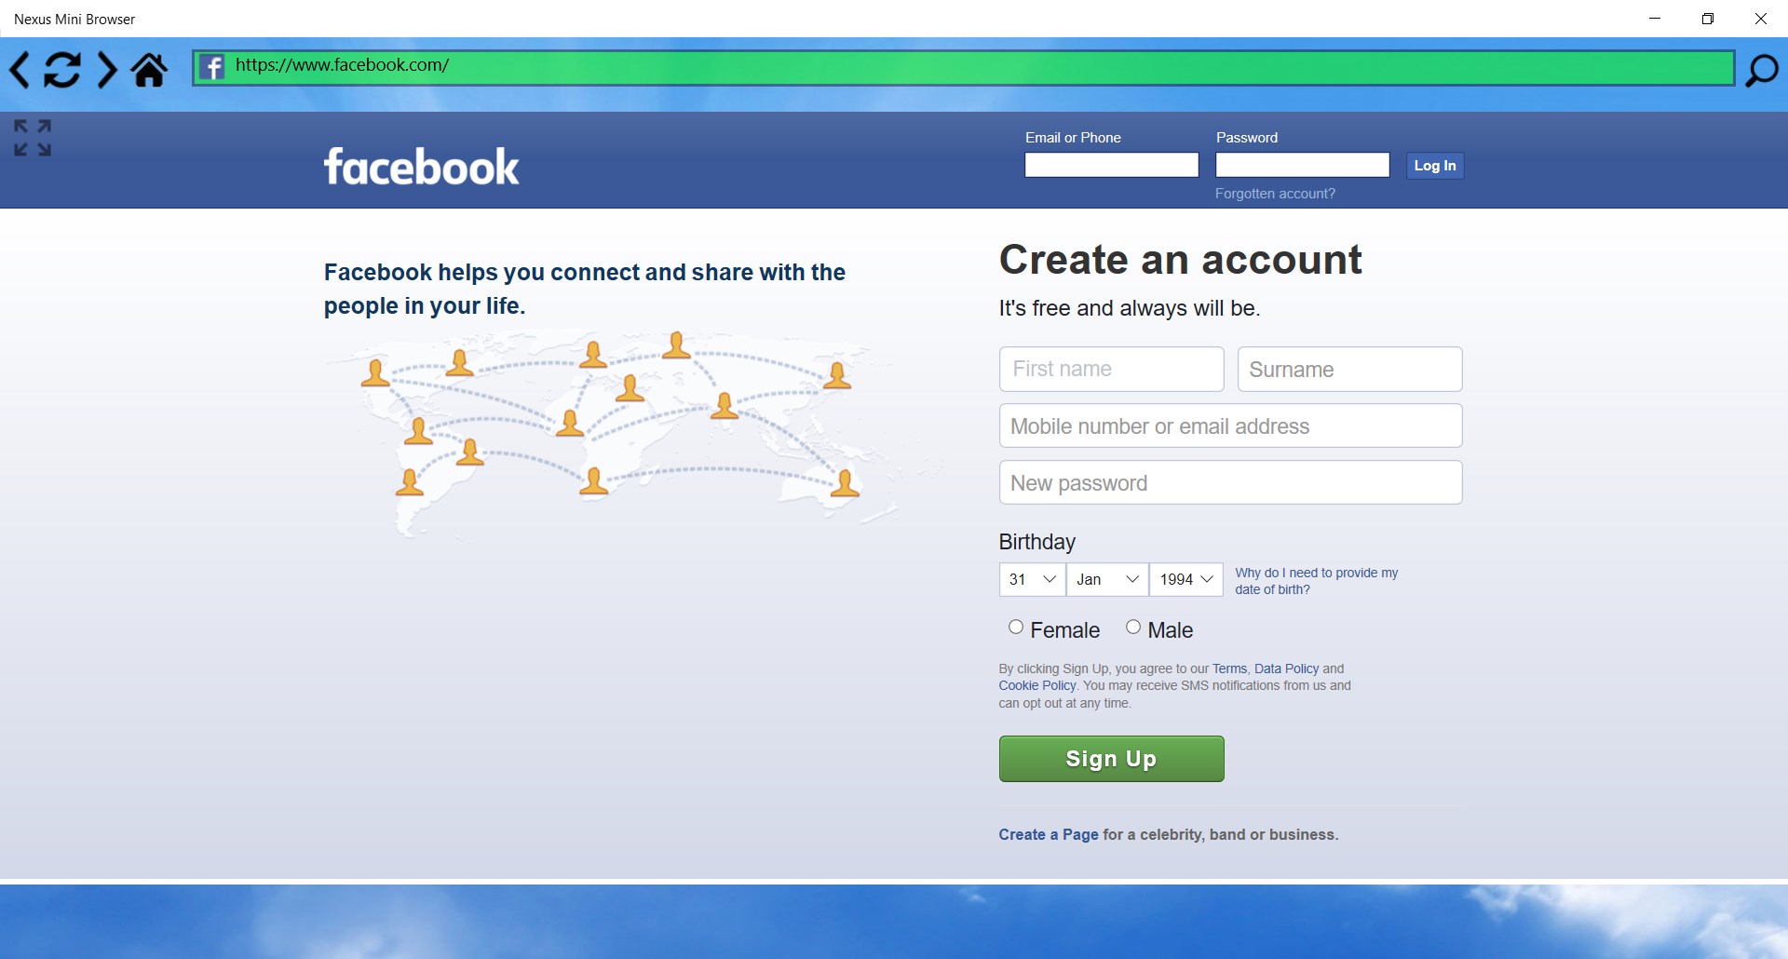The image size is (1788, 959).
Task: Click the New password field
Action: point(1230,482)
